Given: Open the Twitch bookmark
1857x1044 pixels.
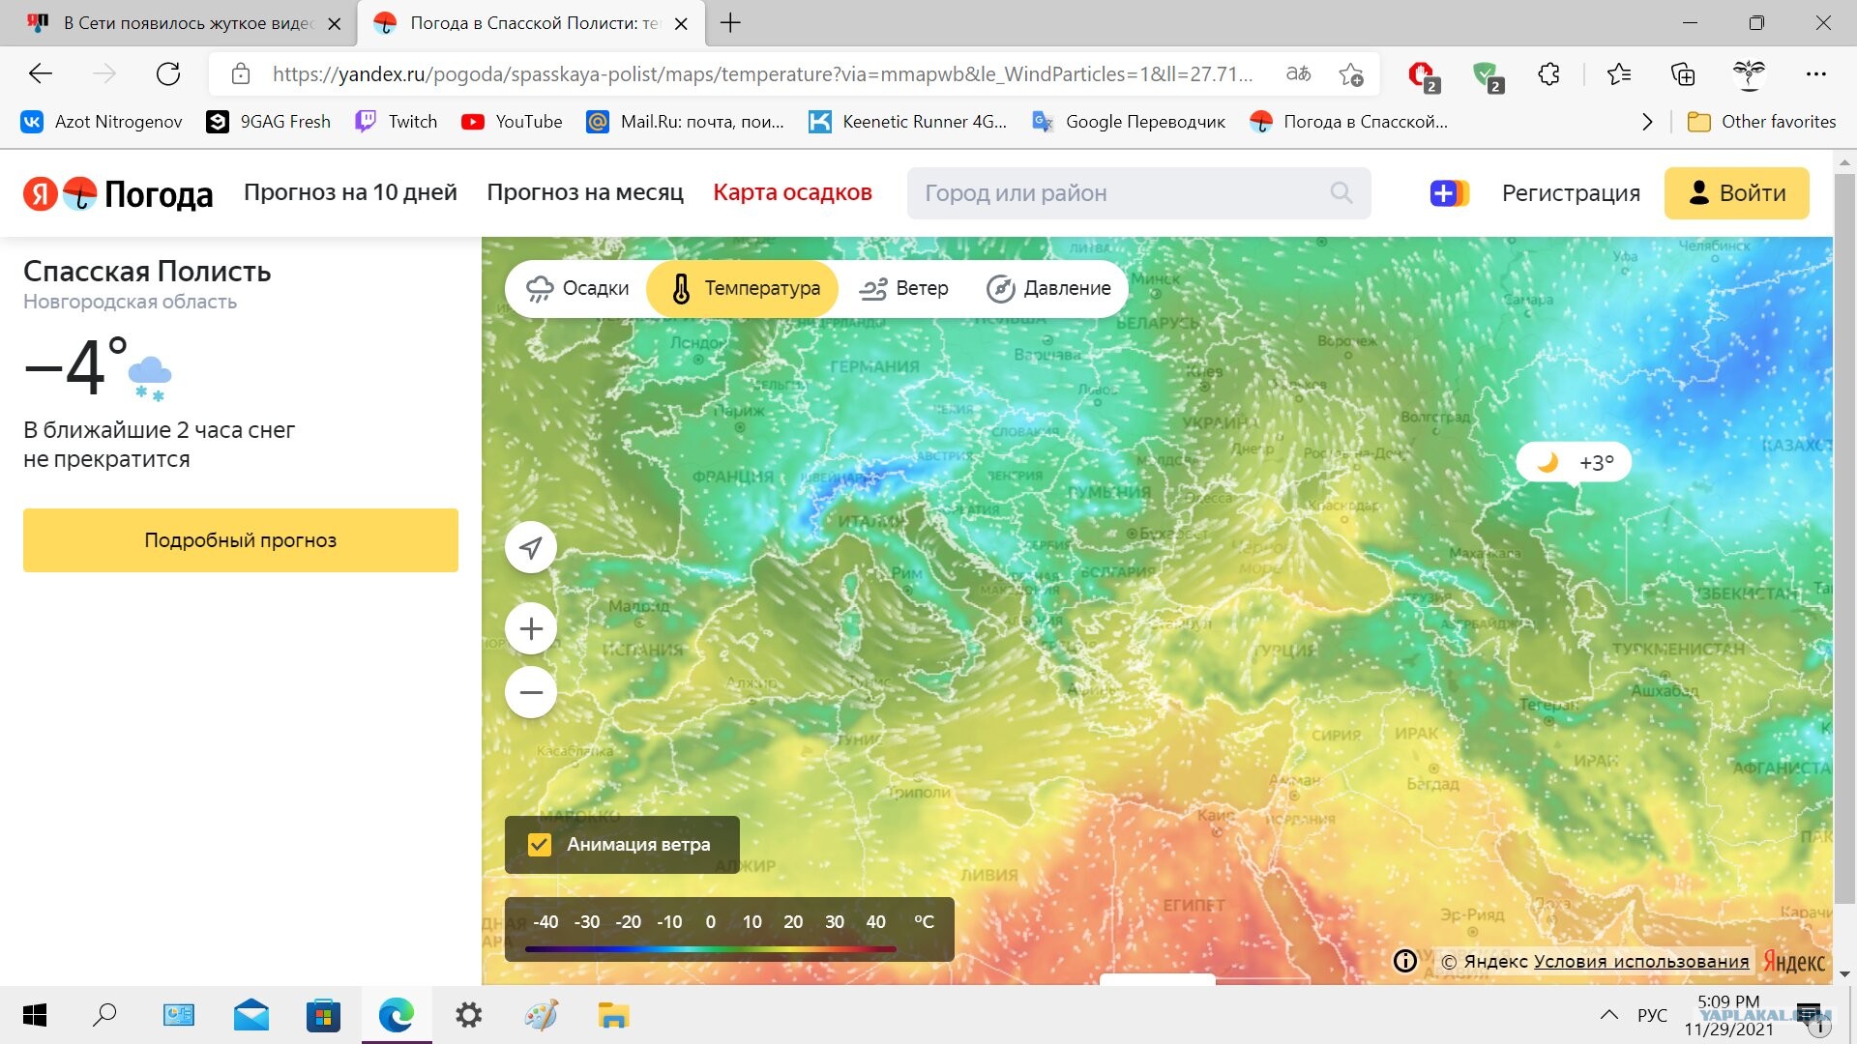Looking at the screenshot, I should pyautogui.click(x=396, y=122).
